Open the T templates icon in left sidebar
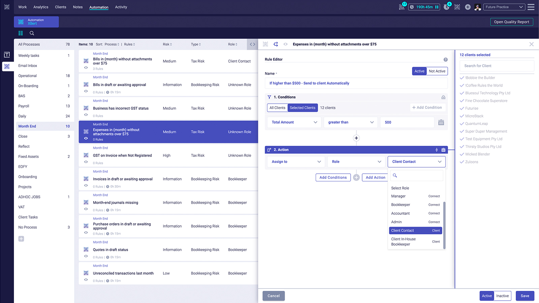 coord(7,55)
